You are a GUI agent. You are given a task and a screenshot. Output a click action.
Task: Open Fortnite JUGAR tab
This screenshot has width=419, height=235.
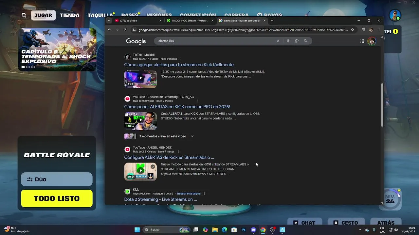(43, 15)
